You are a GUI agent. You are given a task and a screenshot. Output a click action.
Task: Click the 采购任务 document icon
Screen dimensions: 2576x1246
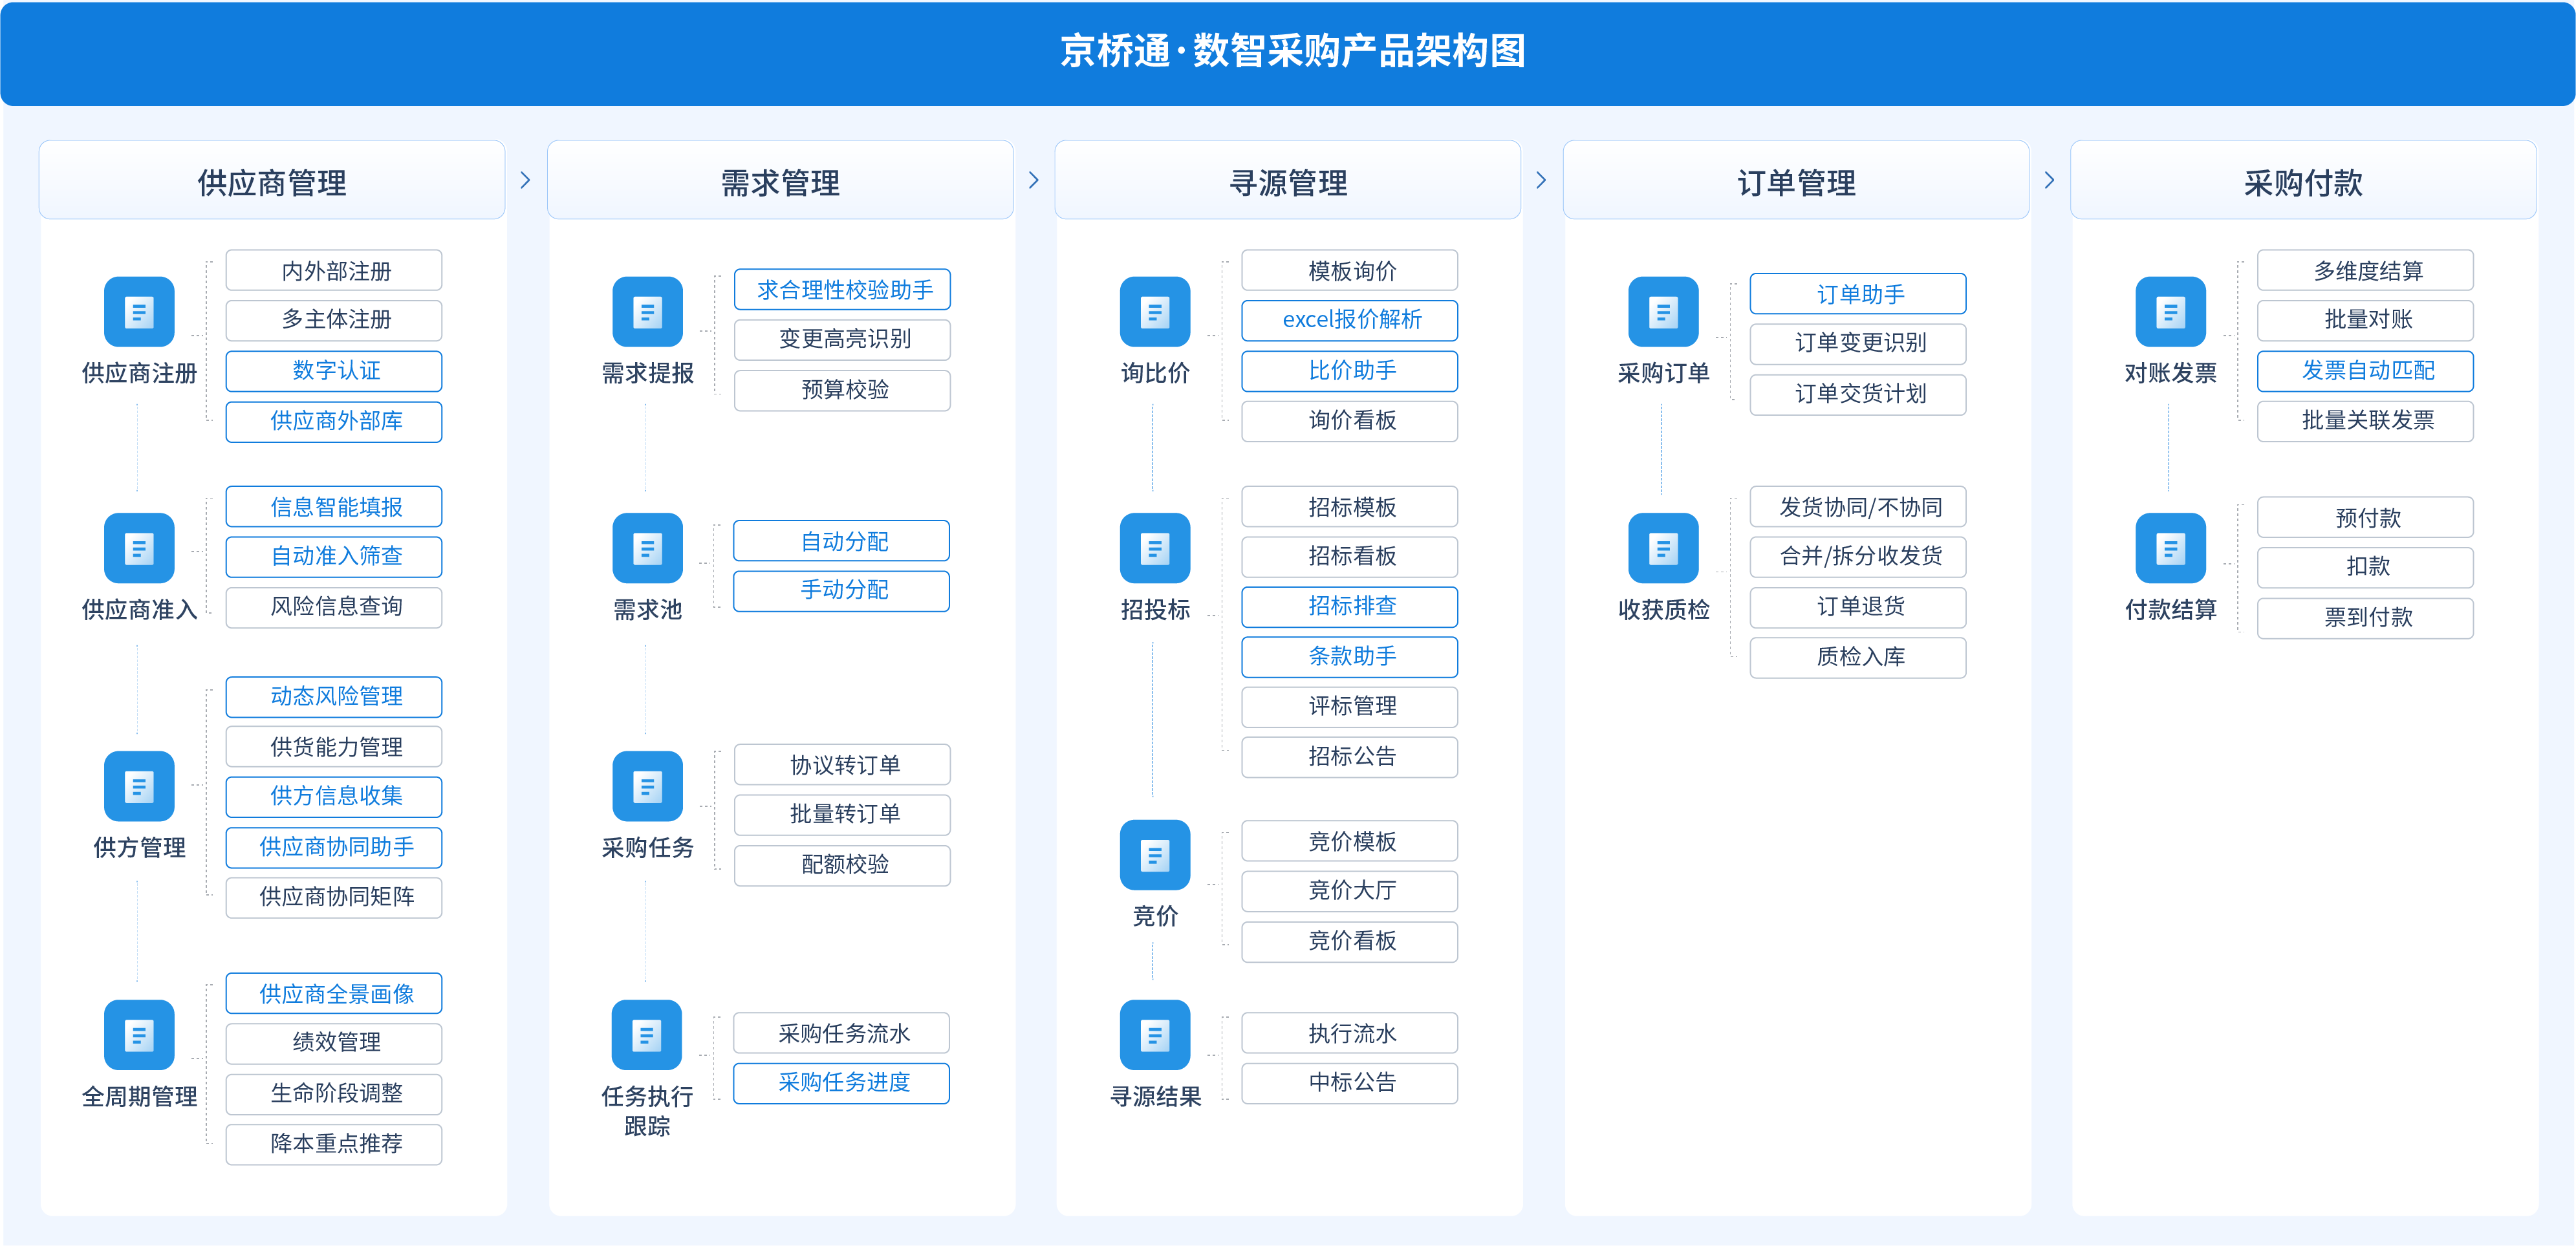(648, 786)
